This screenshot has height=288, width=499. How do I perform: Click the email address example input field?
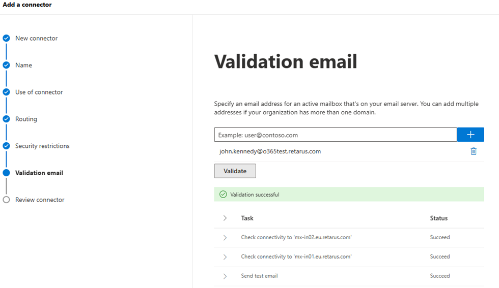coord(335,135)
